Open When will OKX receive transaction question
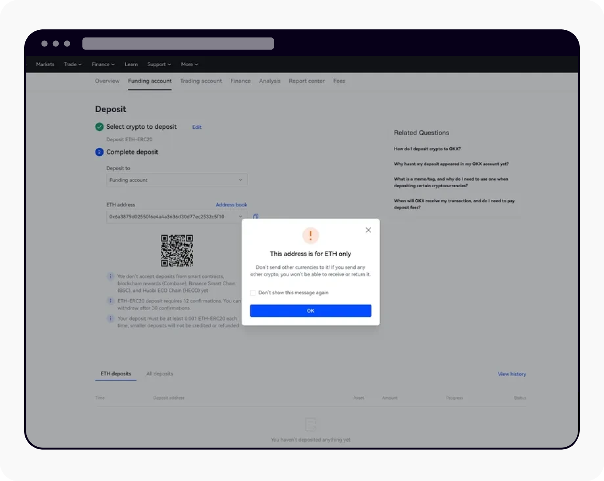This screenshot has height=481, width=604. point(454,204)
